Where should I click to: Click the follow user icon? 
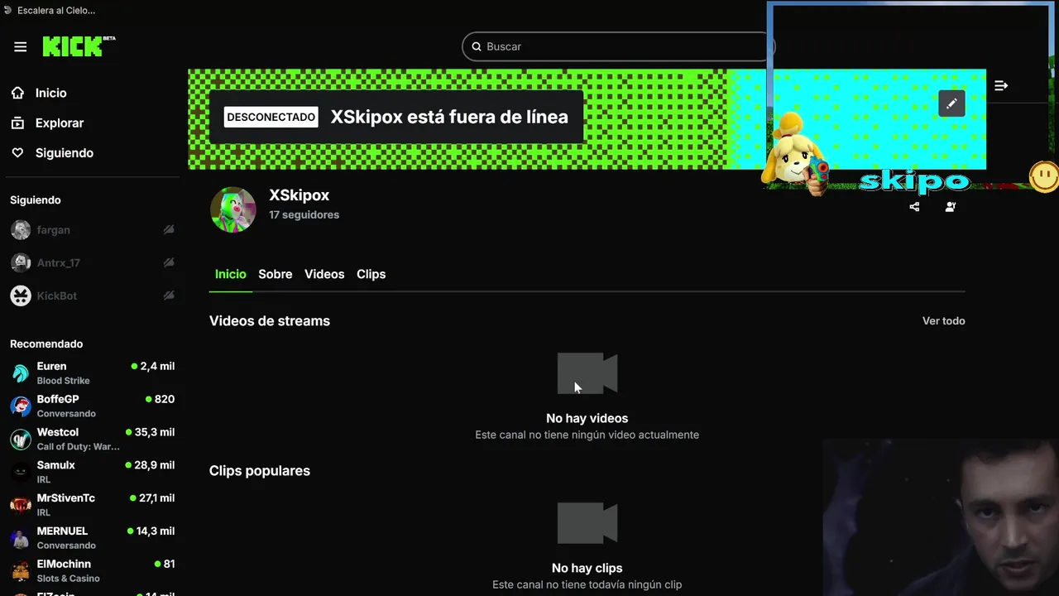click(x=951, y=207)
